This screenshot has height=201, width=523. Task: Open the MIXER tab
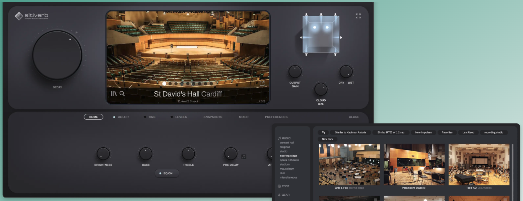click(x=244, y=117)
